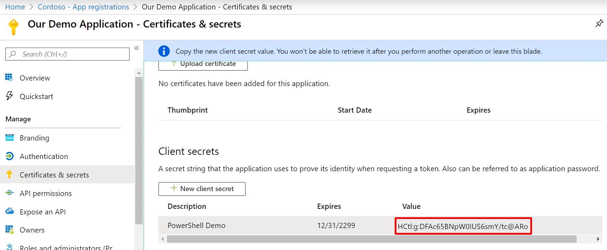
Task: Collapse the sidebar with double chevron
Action: 137,48
